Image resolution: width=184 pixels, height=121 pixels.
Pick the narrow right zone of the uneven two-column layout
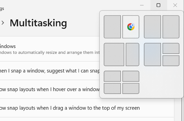(x=132, y=54)
